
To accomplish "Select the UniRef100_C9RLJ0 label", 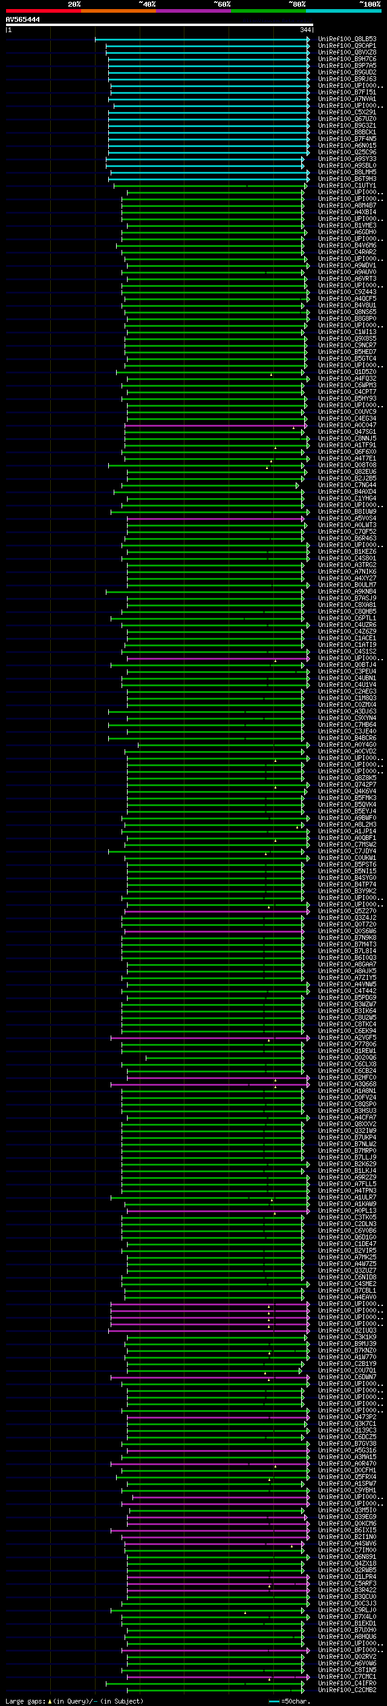I will click(x=347, y=1610).
